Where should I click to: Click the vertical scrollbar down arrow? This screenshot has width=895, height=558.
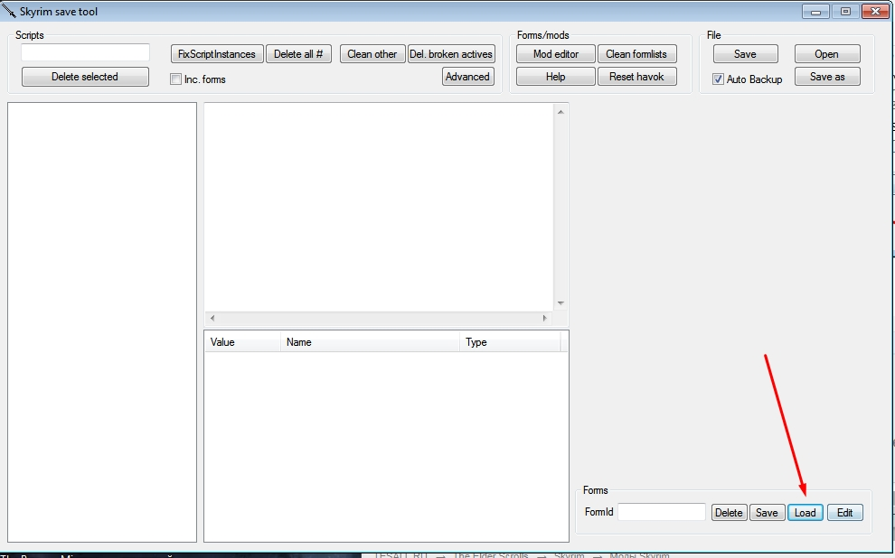[x=561, y=303]
